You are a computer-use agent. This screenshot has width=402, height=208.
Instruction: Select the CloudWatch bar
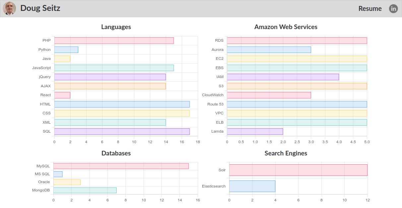point(269,95)
